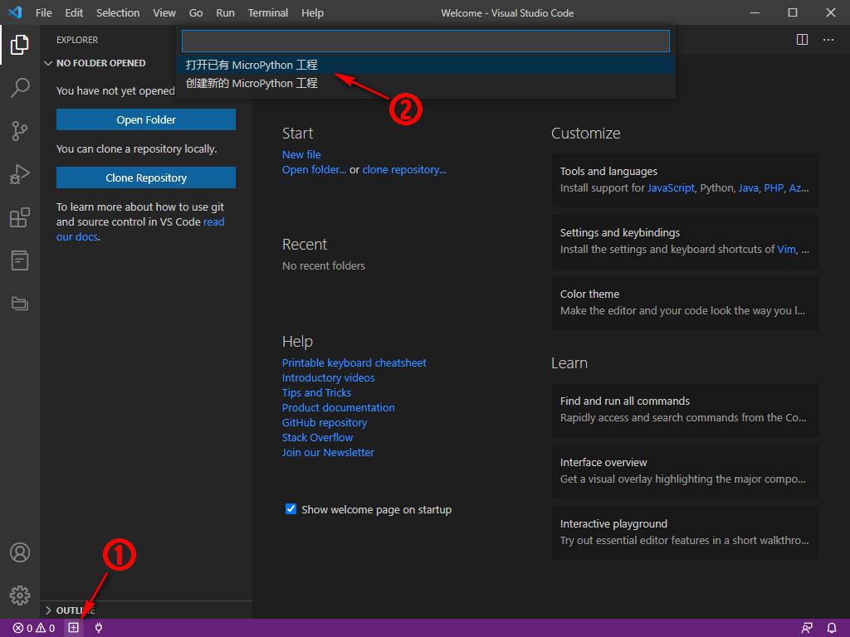Open the Extensions view icon

[20, 217]
